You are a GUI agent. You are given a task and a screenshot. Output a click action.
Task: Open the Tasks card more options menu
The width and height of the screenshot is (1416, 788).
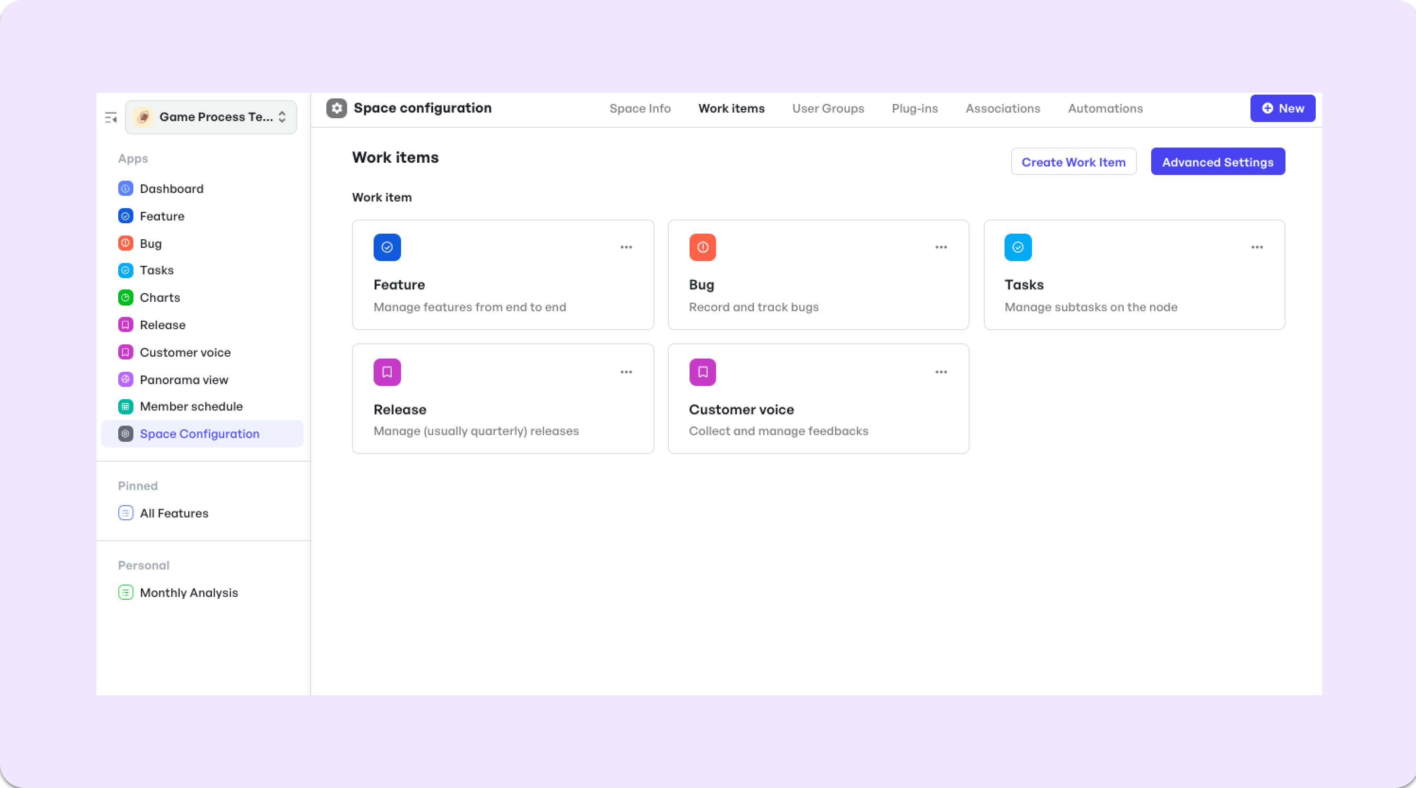tap(1257, 247)
